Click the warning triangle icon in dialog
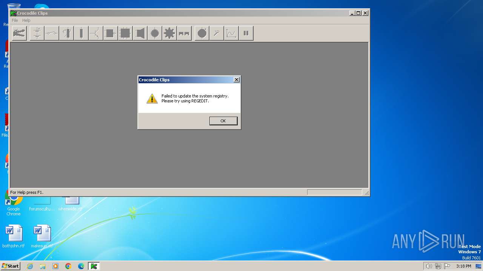Image resolution: width=483 pixels, height=271 pixels. coord(152,99)
